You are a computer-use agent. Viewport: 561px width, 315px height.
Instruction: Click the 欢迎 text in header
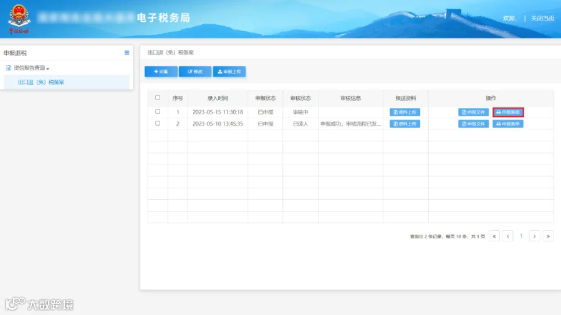point(509,18)
